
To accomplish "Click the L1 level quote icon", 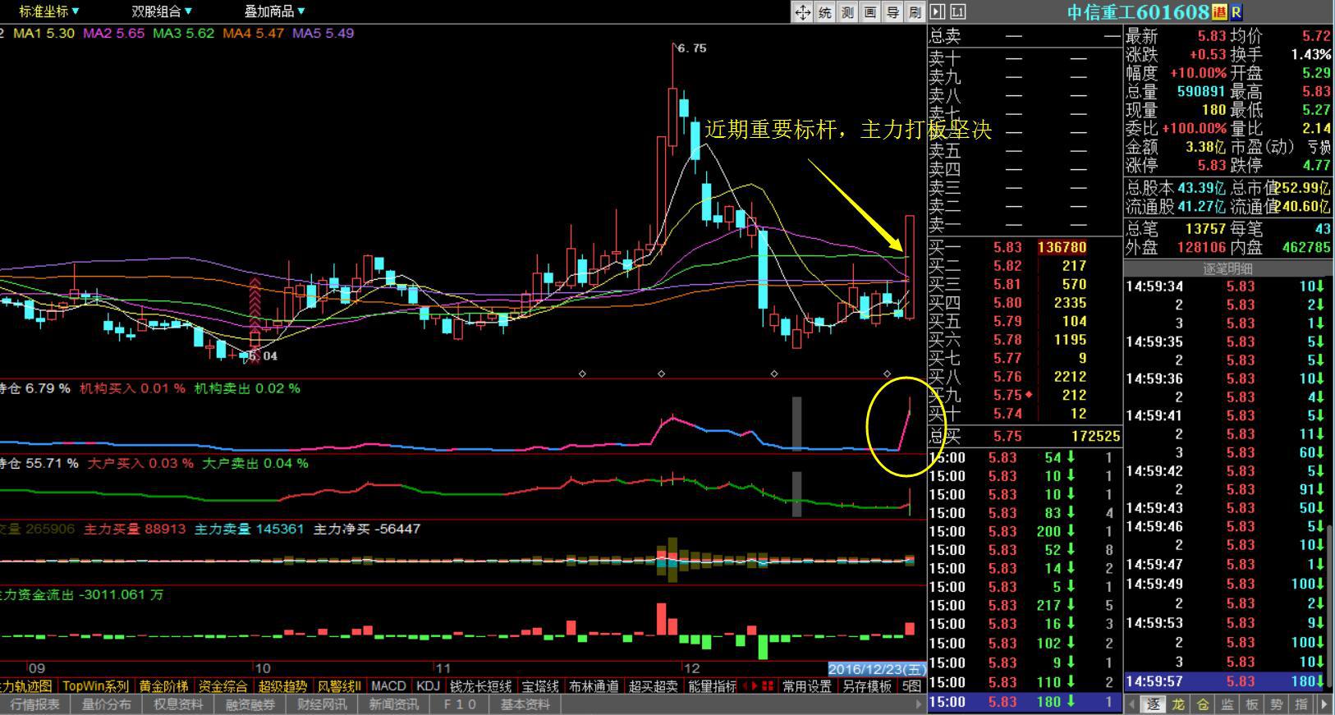I will pos(957,11).
